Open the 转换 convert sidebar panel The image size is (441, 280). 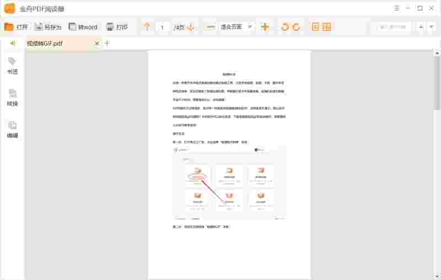12,97
